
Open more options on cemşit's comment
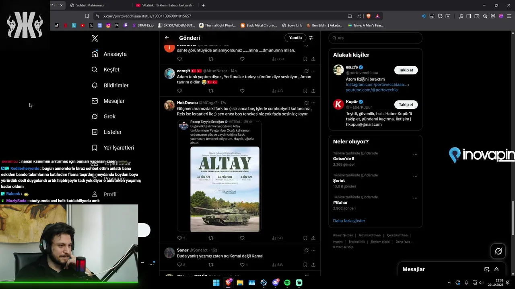pos(313,71)
